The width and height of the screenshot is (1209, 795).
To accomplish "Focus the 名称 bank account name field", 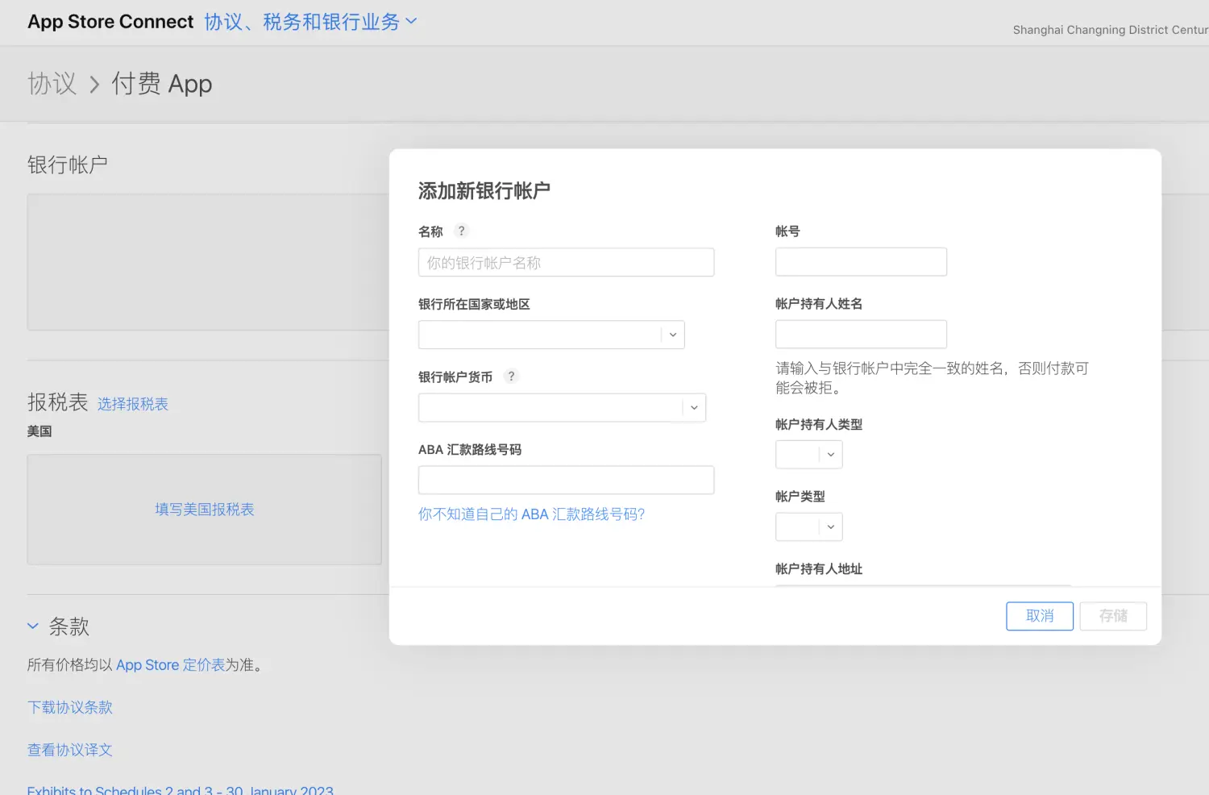I will (566, 262).
